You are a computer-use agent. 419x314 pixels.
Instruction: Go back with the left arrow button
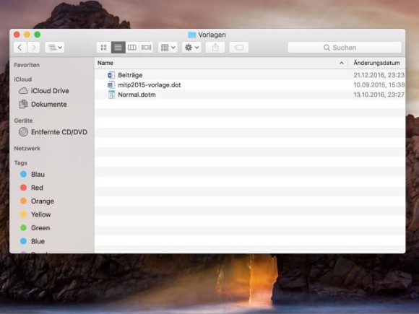pyautogui.click(x=20, y=48)
